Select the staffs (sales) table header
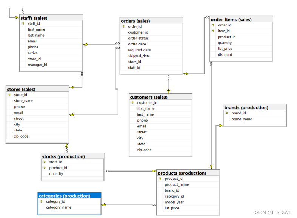This screenshot has height=218, width=297. [x=51, y=18]
